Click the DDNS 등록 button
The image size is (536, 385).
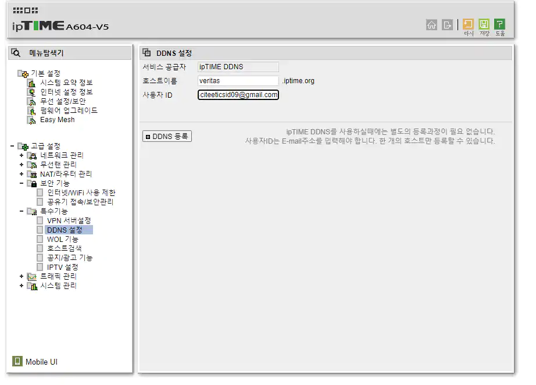(x=167, y=136)
